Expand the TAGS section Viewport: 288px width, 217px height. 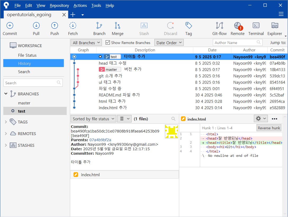coord(6,122)
